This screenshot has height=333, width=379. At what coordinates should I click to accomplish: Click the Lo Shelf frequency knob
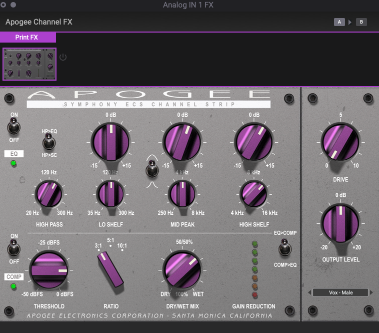pyautogui.click(x=111, y=194)
